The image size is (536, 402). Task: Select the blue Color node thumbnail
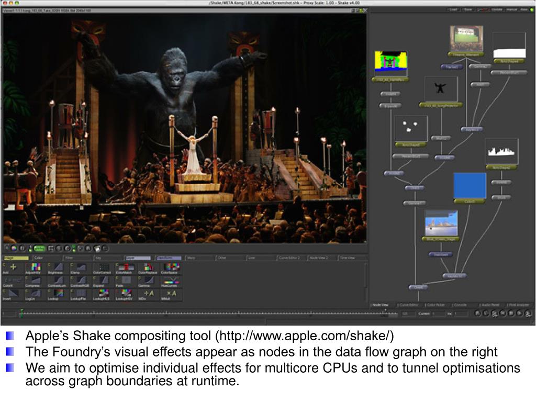pyautogui.click(x=470, y=185)
